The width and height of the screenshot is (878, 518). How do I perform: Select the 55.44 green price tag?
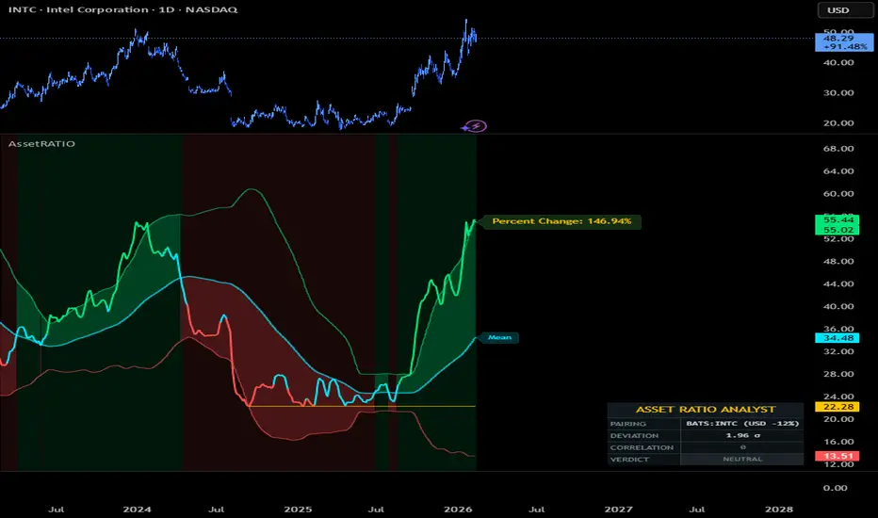[837, 220]
